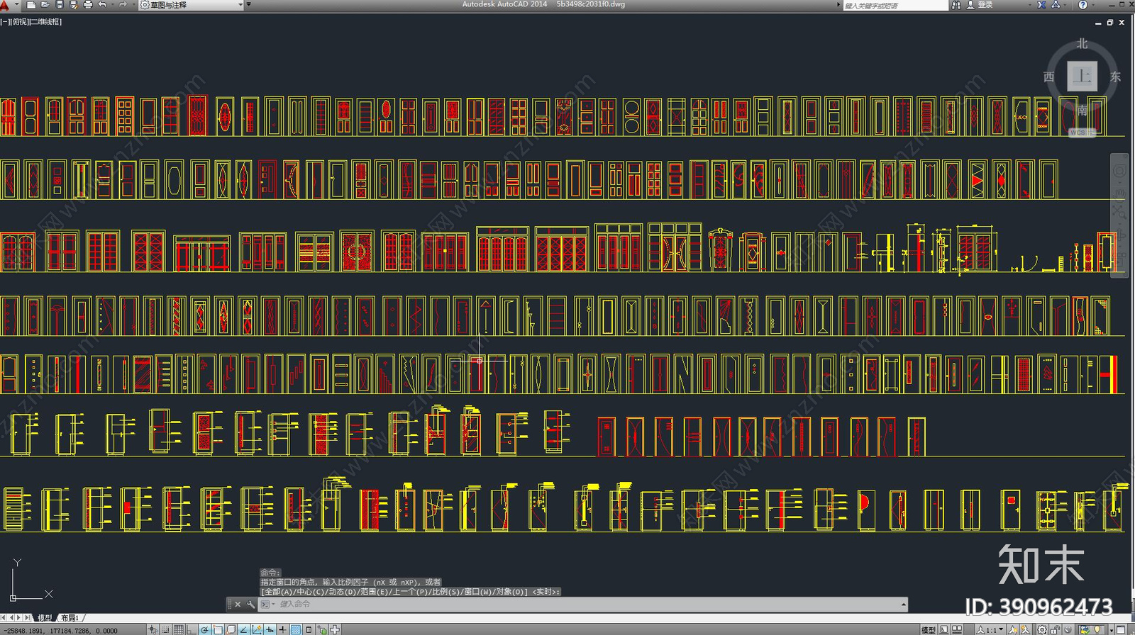Click the command line customize wrench icon
Viewport: 1135px width, 635px height.
(x=250, y=605)
